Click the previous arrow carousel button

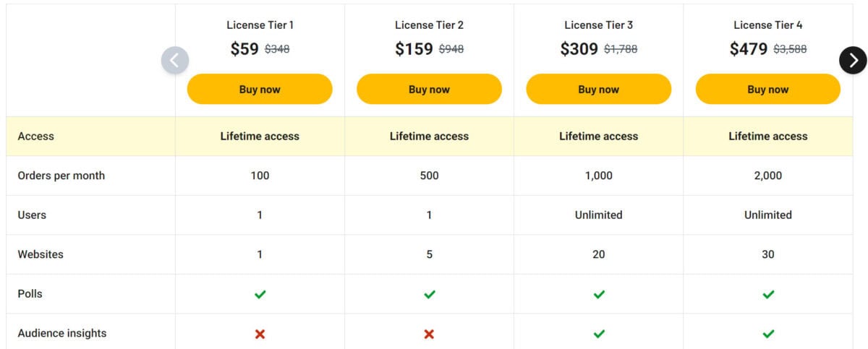(x=175, y=60)
